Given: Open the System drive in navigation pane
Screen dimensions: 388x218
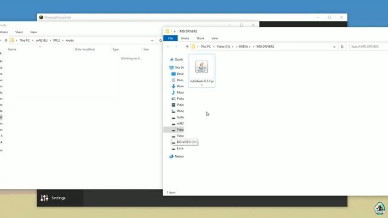Looking at the screenshot, I should point(178,117).
